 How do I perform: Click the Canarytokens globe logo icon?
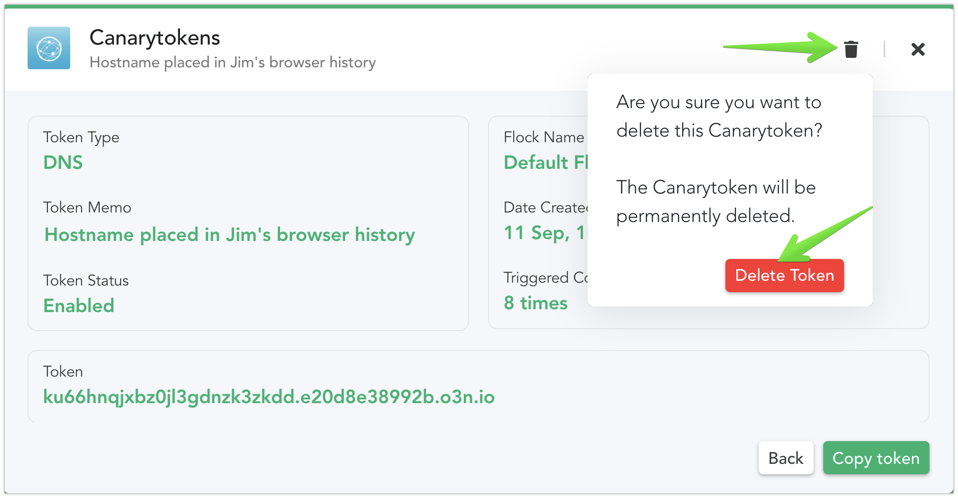(x=49, y=48)
